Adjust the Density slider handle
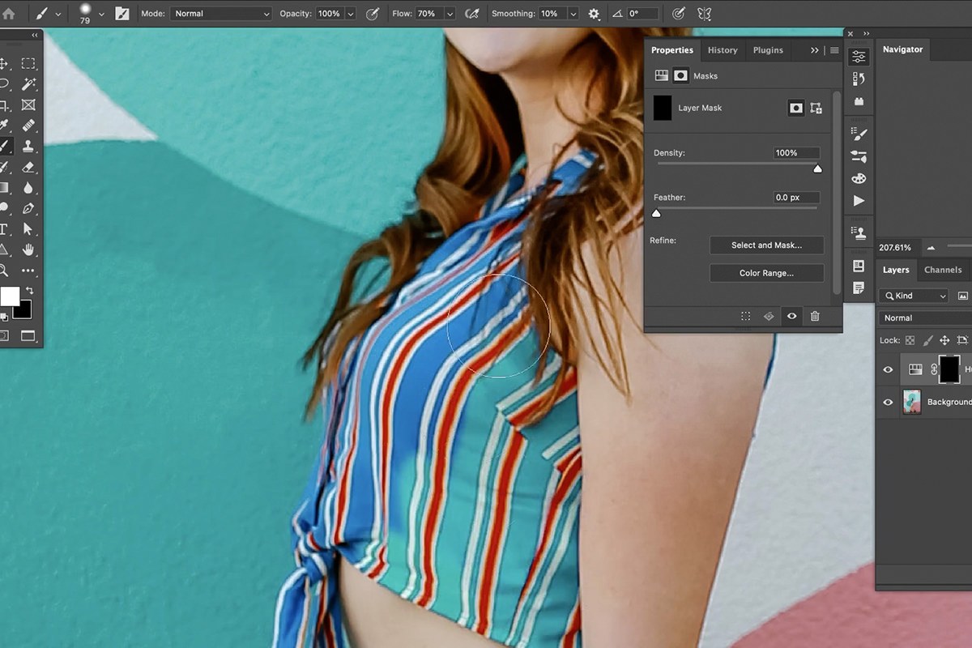This screenshot has width=972, height=648. point(817,168)
